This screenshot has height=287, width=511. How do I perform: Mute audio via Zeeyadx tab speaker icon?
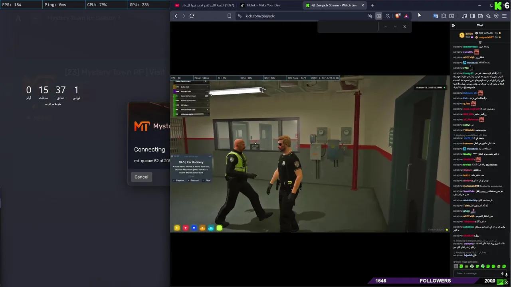[313, 5]
